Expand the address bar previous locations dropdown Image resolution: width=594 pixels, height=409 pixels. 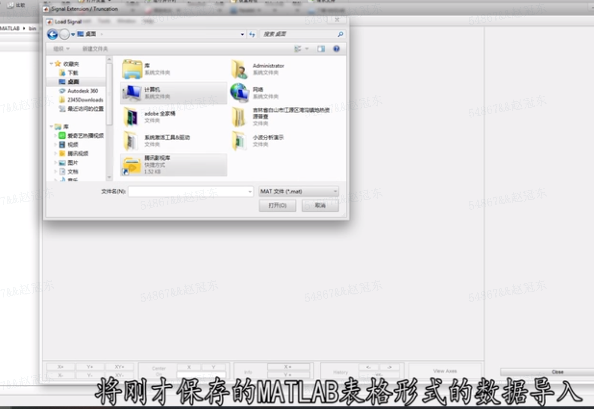[x=242, y=34]
